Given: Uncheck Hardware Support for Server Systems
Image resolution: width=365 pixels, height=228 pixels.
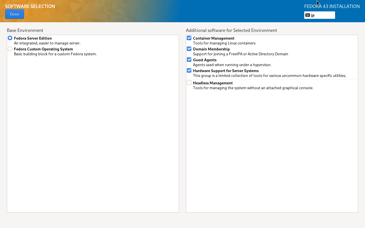Looking at the screenshot, I should 189,70.
